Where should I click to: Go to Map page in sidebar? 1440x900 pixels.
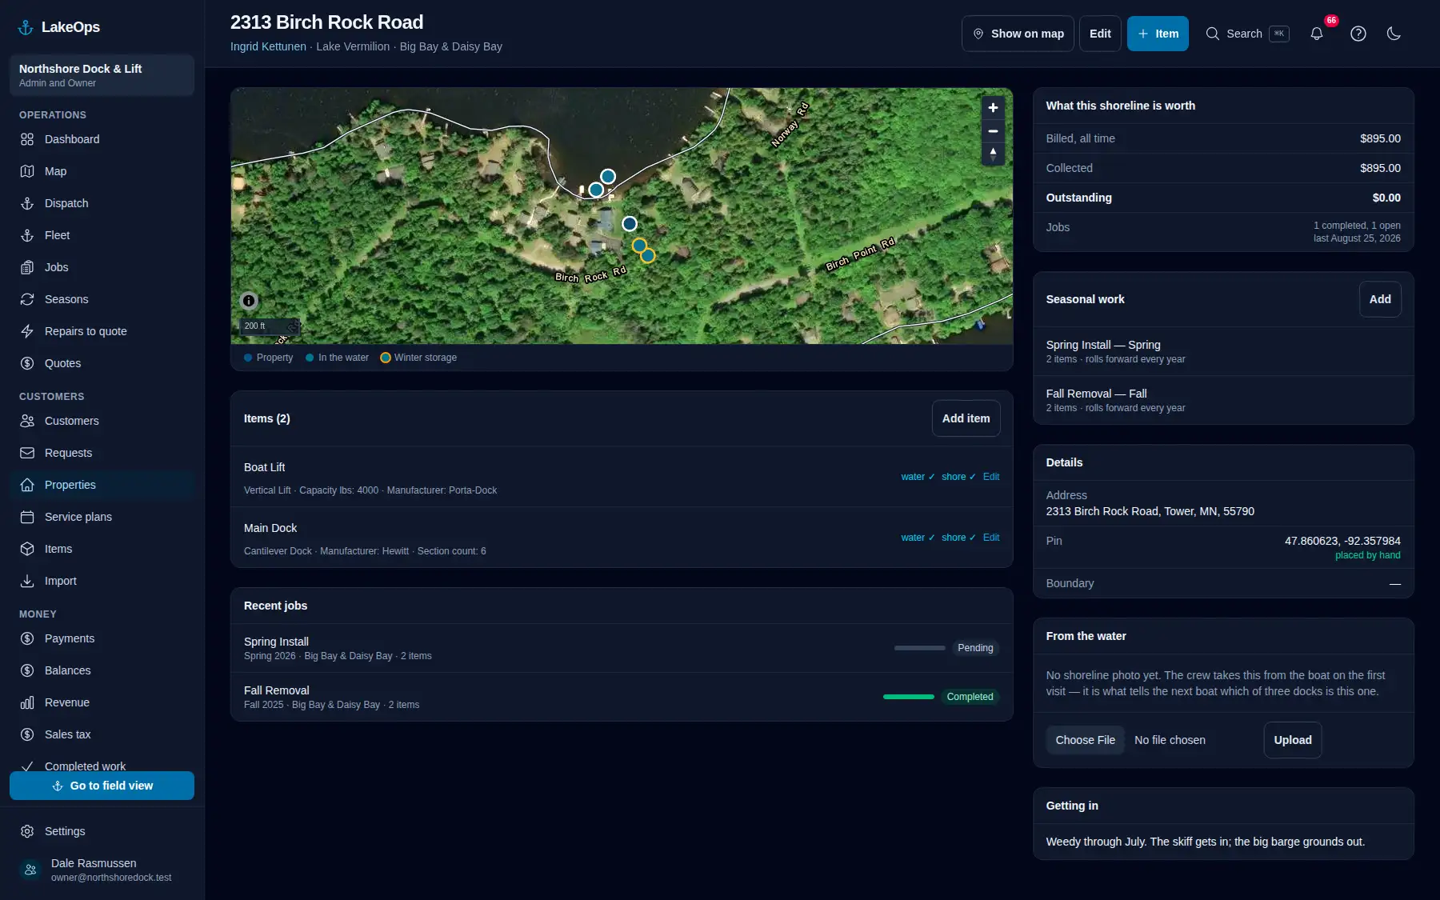[x=102, y=171]
